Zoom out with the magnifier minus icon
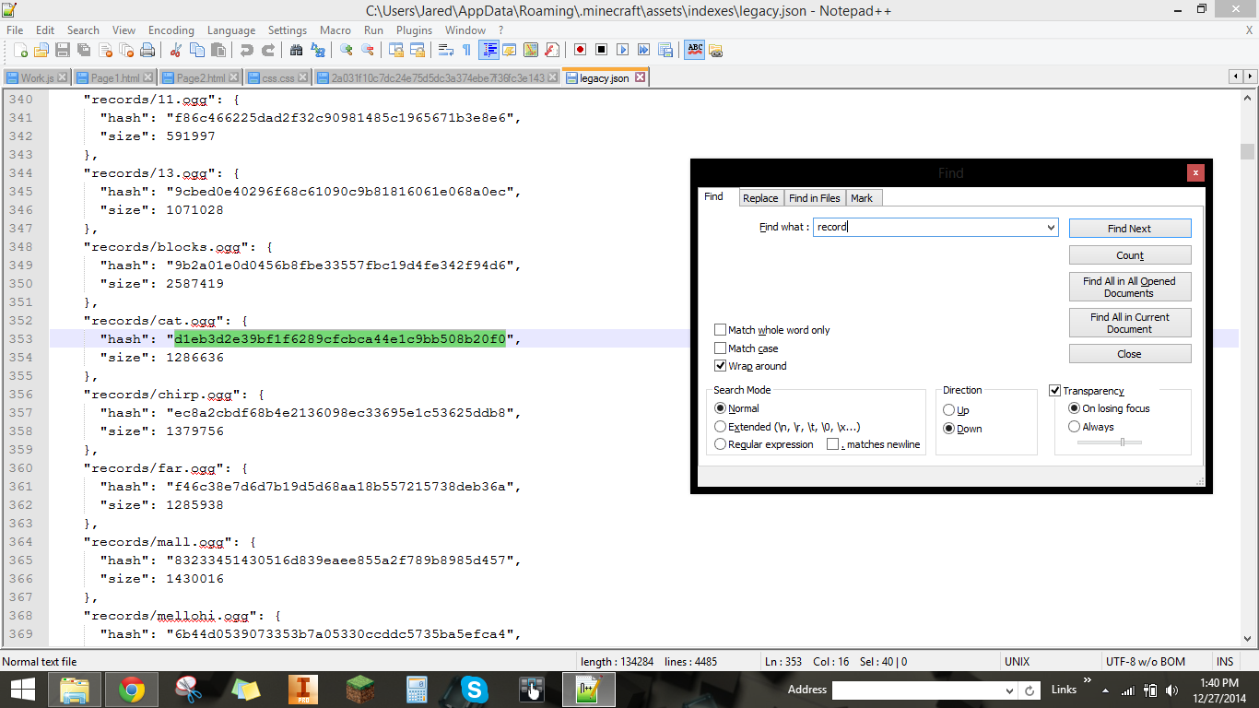 tap(367, 50)
